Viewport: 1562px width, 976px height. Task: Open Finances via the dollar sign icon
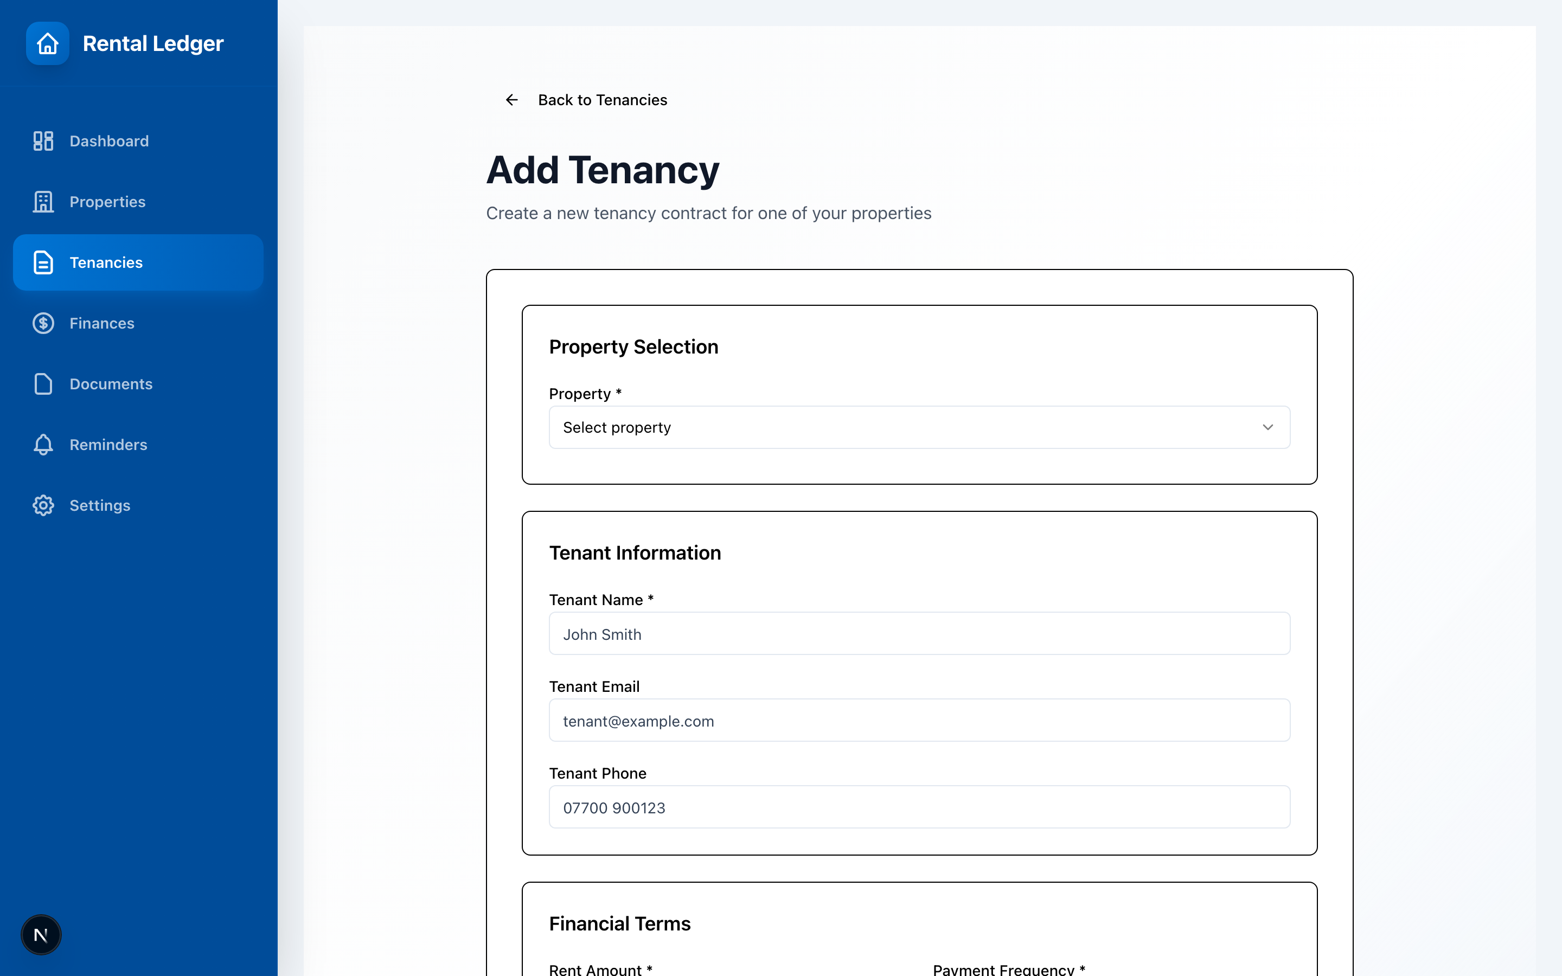click(x=43, y=323)
